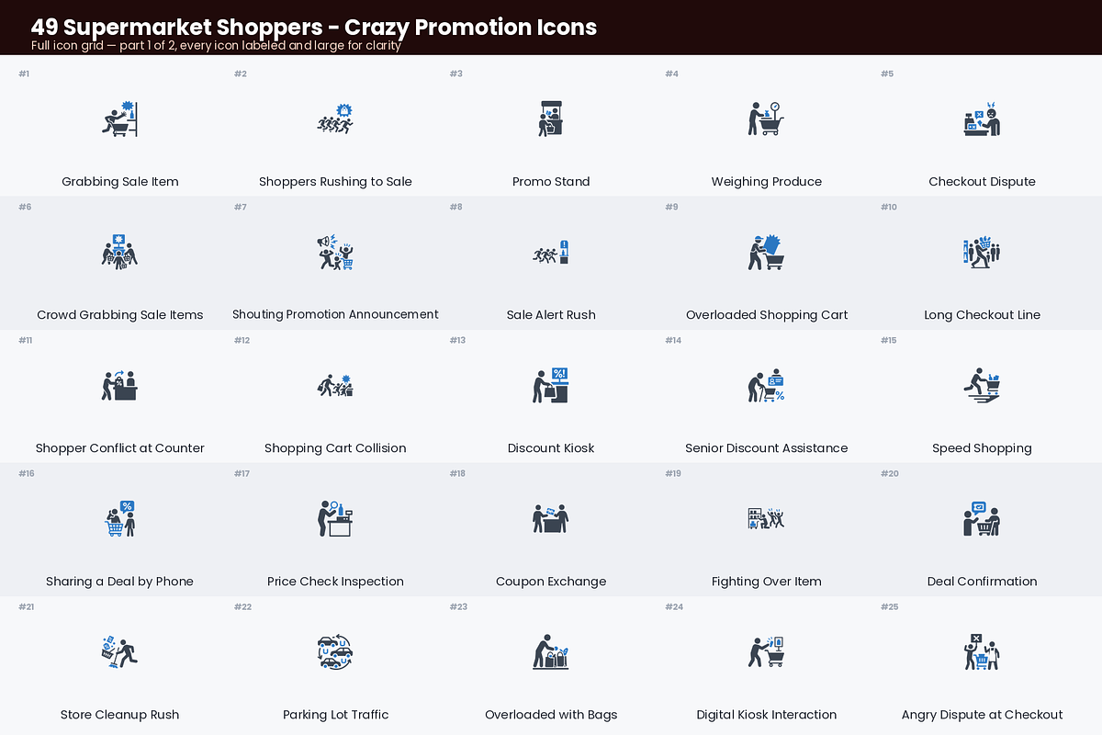Click the 'Coupon Exchange' label text
Screen dimensions: 1102x735
click(x=551, y=581)
